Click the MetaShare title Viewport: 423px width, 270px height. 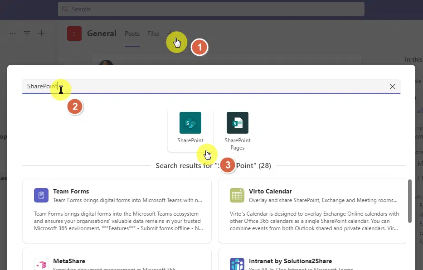(69, 261)
